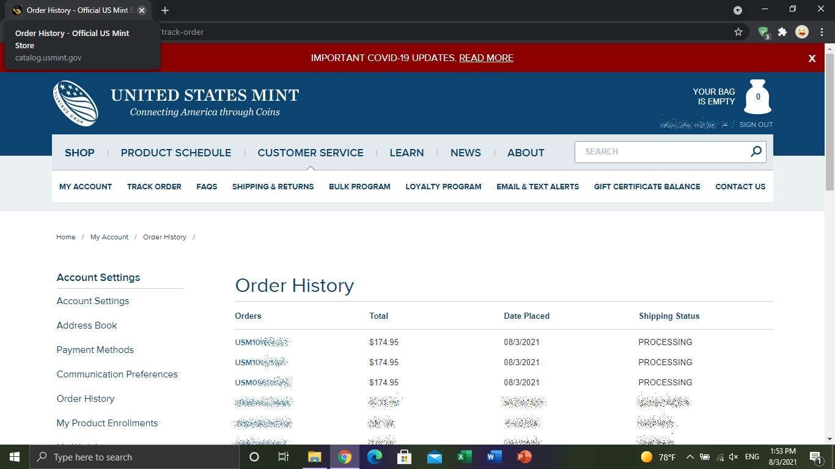This screenshot has width=835, height=469.
Task: Click the Chrome tab search dropdown arrow
Action: (738, 10)
